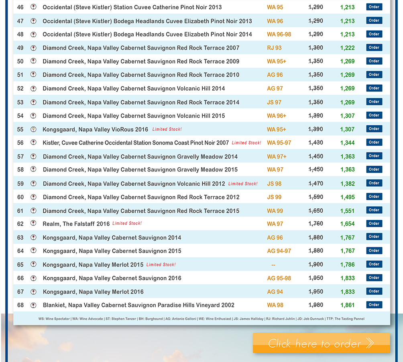Click the wine glass icon in row 68
This screenshot has width=403, height=362.
coord(33,305)
